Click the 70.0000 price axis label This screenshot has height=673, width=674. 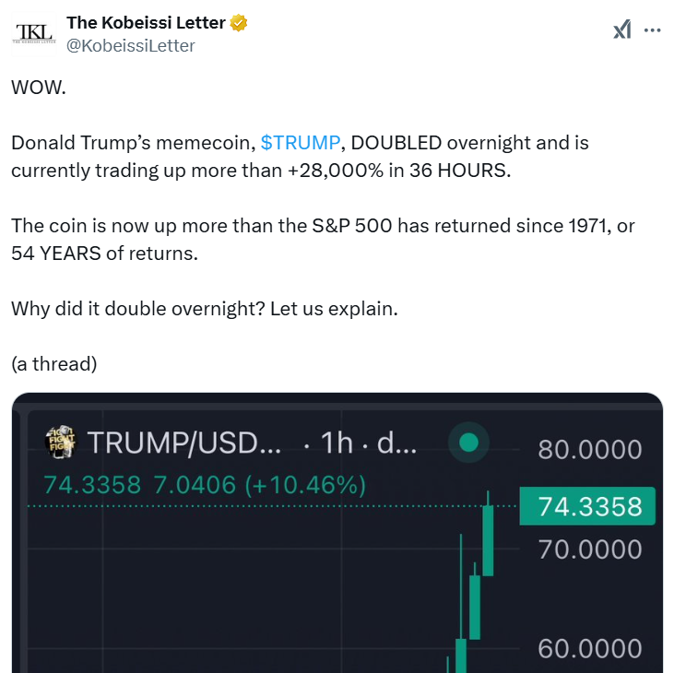(x=589, y=549)
